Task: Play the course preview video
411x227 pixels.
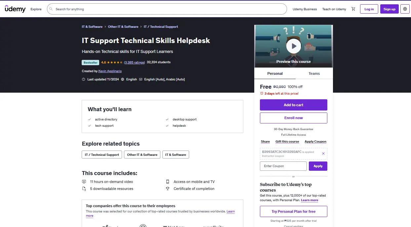Action: (294, 46)
